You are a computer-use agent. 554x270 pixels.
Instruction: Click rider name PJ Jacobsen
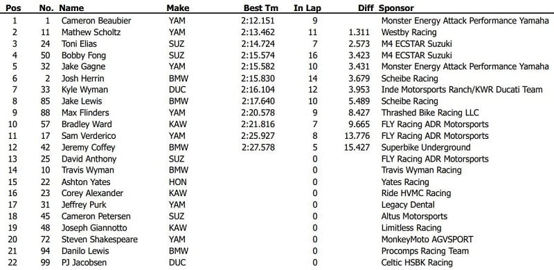84,262
